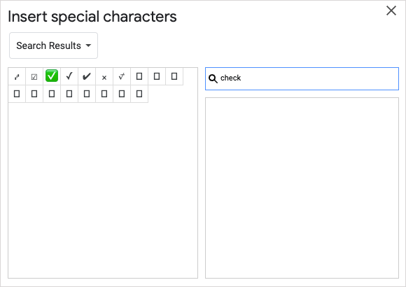Select the last placeholder box in top row
Image resolution: width=406 pixels, height=287 pixels.
pyautogui.click(x=174, y=76)
